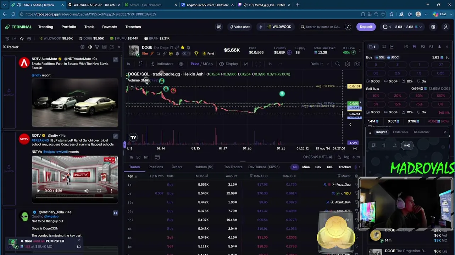Switch to Positions tab
The image size is (455, 255).
pos(156,167)
